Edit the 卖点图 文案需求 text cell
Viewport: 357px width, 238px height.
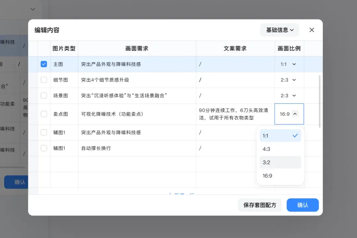click(235, 114)
